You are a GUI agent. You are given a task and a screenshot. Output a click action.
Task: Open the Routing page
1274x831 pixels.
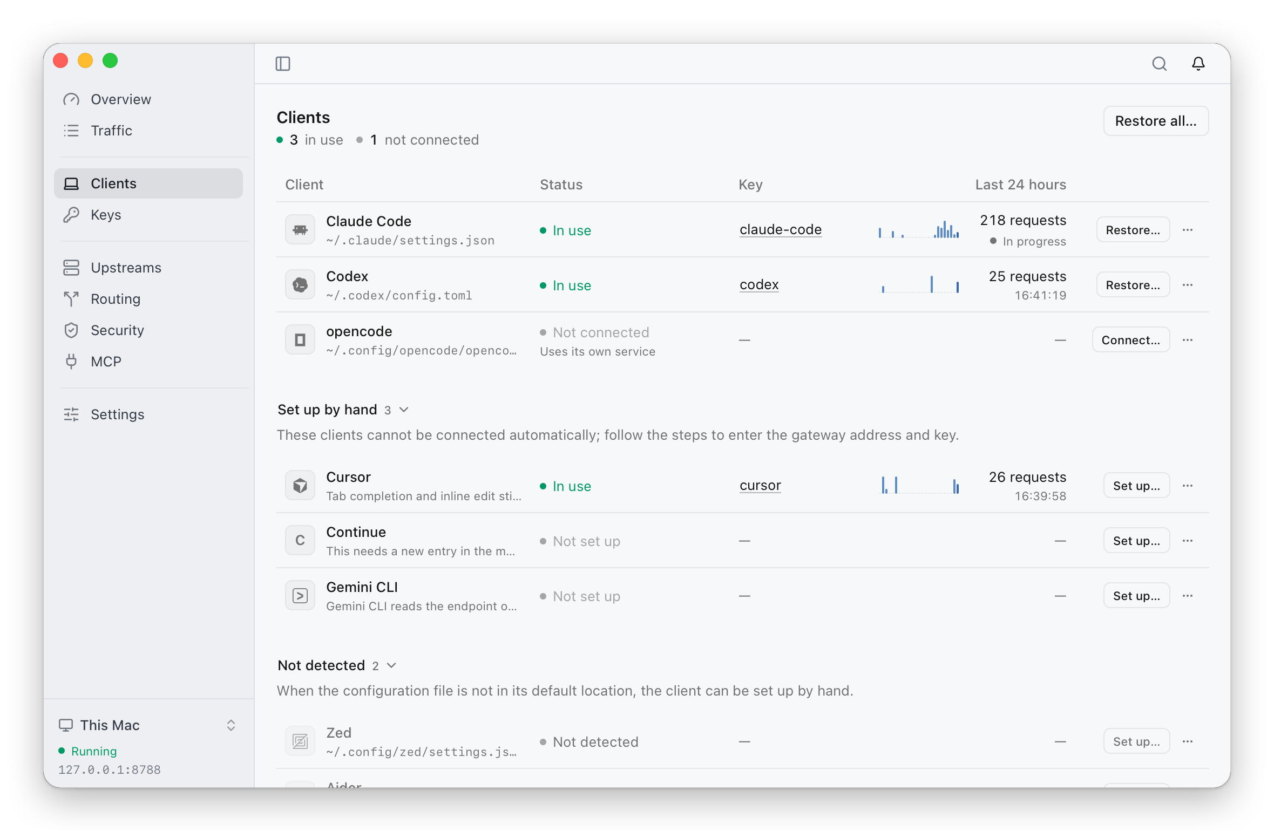(x=148, y=299)
